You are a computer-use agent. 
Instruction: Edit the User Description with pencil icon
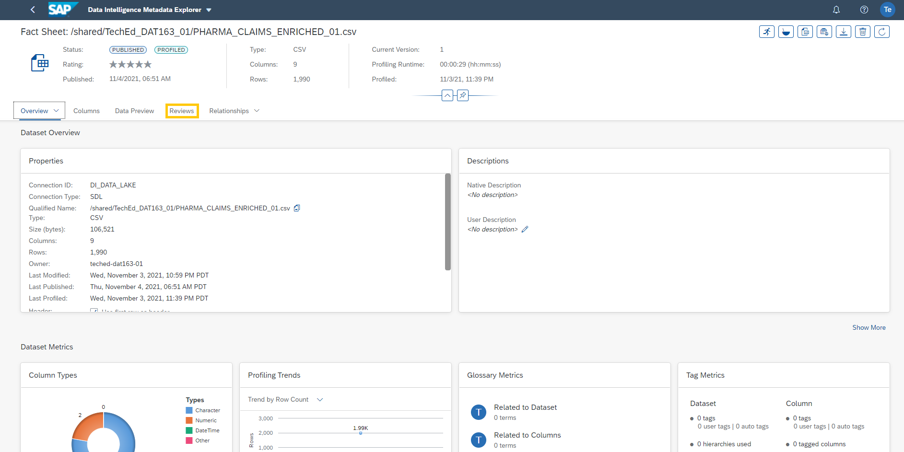pos(525,229)
